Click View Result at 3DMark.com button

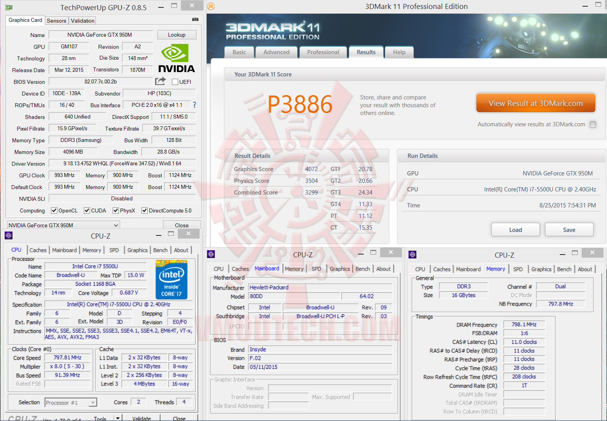coord(536,103)
